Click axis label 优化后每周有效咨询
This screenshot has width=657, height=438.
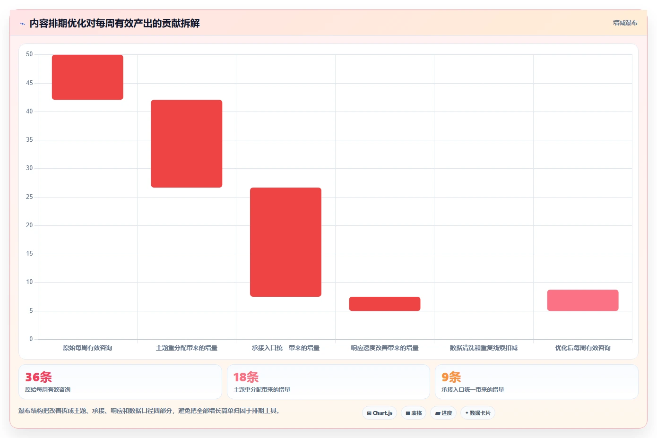583,348
